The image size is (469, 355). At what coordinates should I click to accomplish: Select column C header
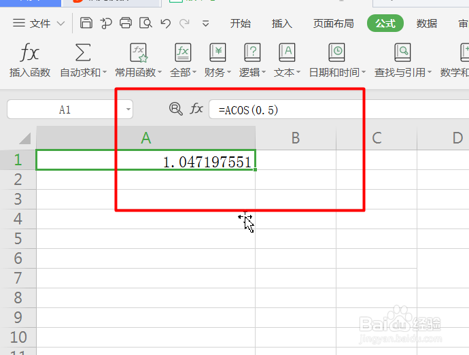[377, 138]
